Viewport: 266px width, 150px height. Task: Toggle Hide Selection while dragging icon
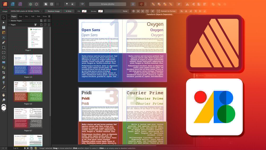(x=138, y=11)
